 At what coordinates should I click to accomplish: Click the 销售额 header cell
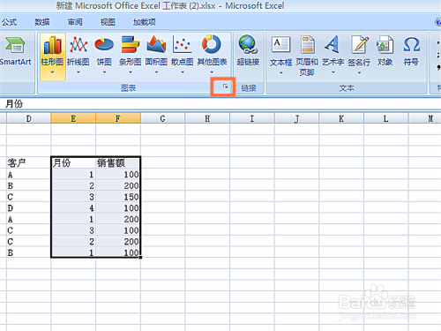point(118,162)
